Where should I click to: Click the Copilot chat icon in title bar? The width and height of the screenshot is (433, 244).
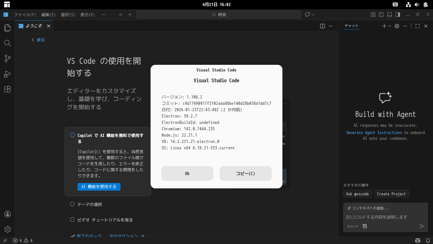[x=307, y=15]
